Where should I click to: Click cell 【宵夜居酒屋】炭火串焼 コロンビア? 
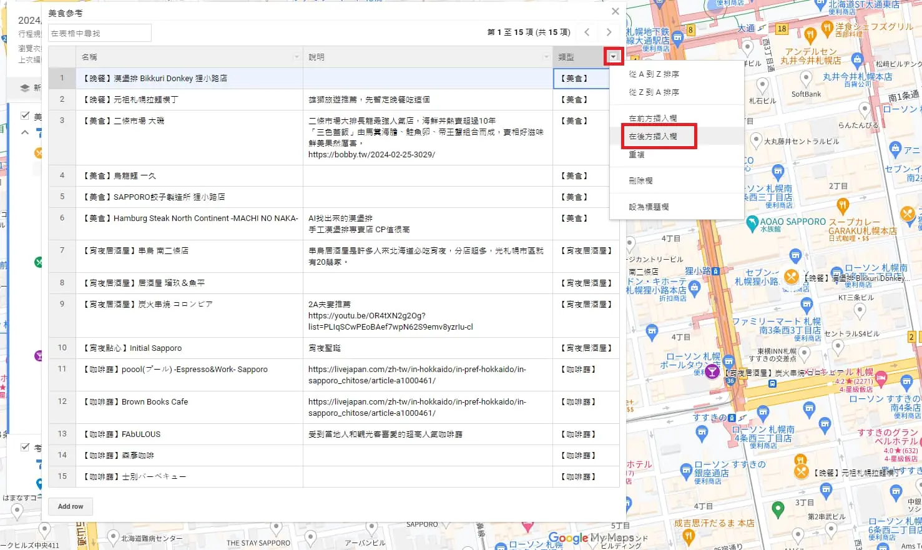(x=189, y=315)
